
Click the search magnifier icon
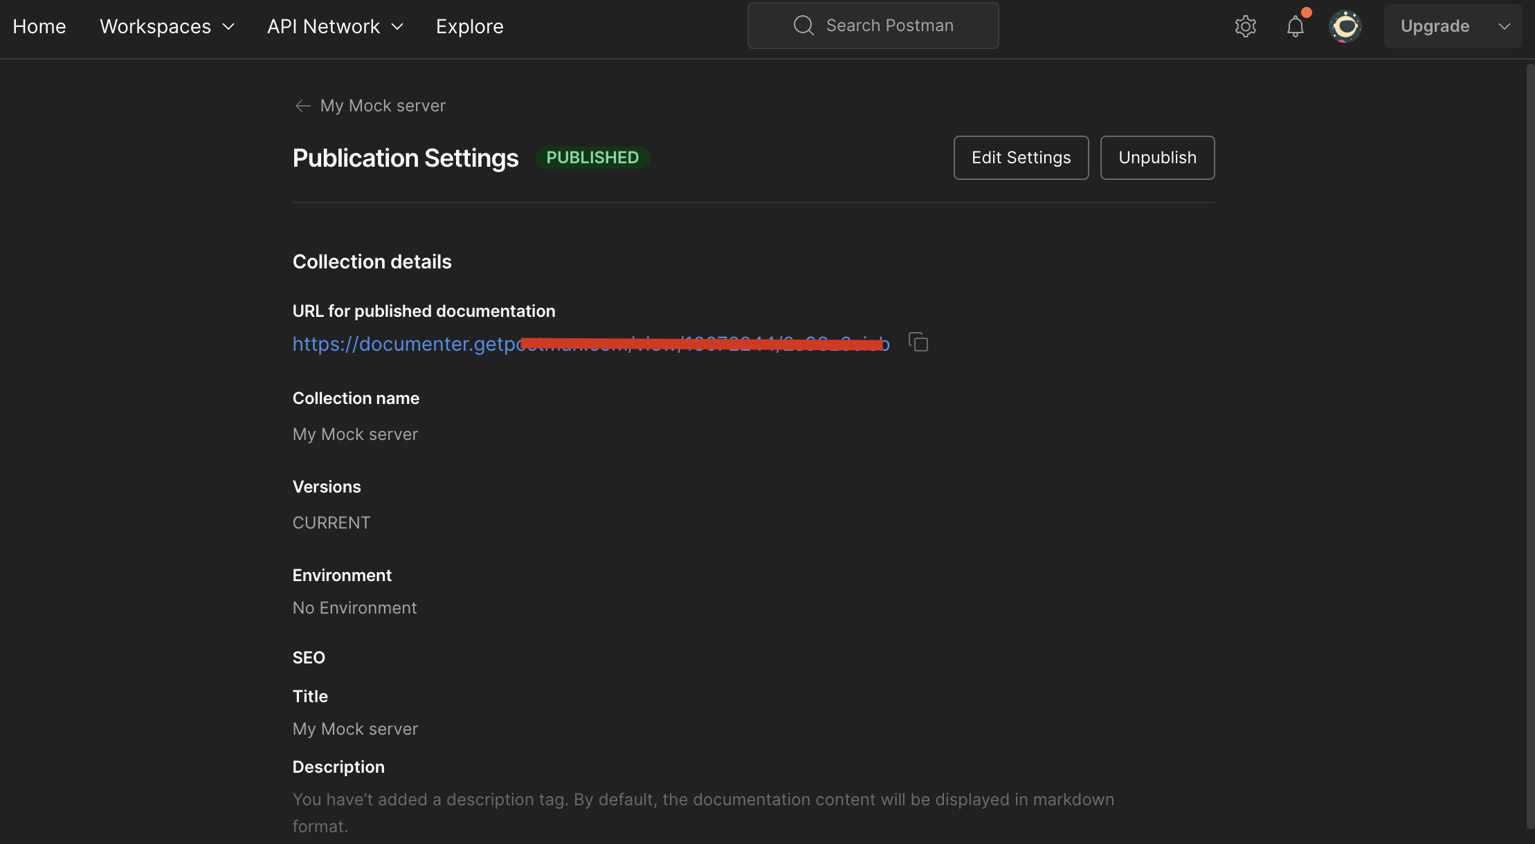coord(803,26)
